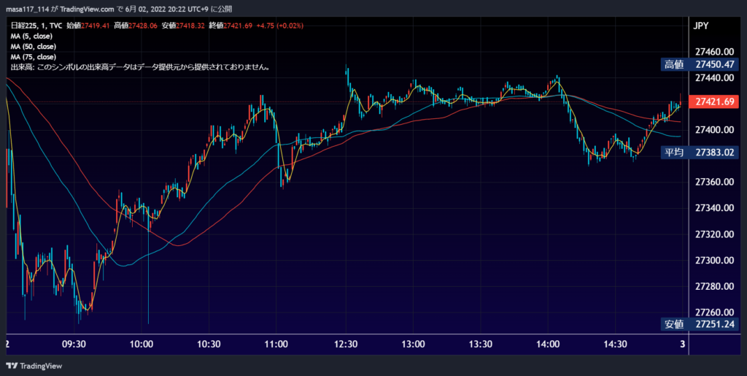Click the long blue wick candle after 10:00
The height and width of the screenshot is (376, 747).
(149, 267)
